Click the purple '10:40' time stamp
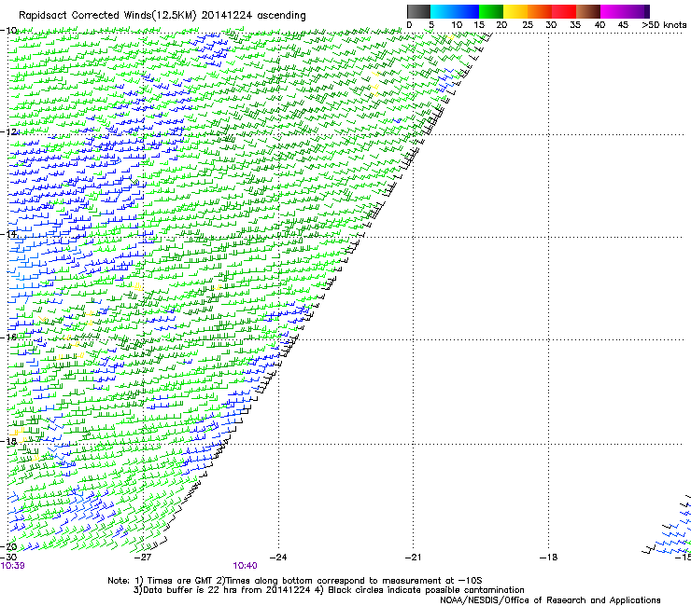Image resolution: width=691 pixels, height=606 pixels. [x=245, y=566]
